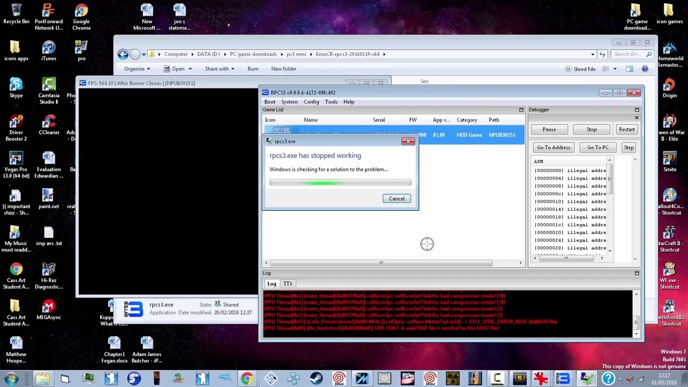Viewport: 688px width, 387px height.
Task: Open the Config menu in RPCS3
Action: point(311,102)
